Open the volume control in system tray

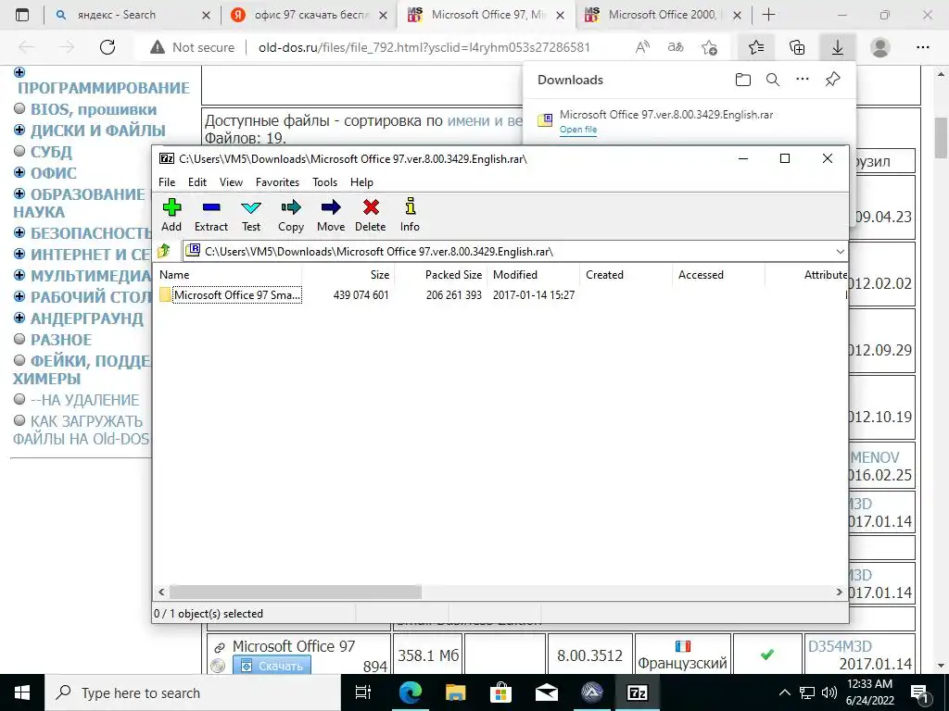(829, 692)
